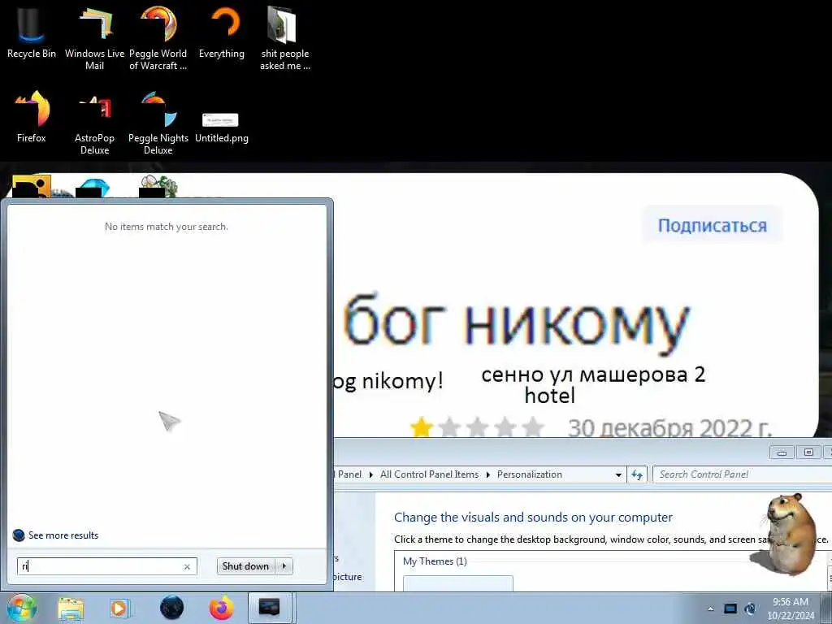Click the round tray icon beside the clock

[x=750, y=609]
